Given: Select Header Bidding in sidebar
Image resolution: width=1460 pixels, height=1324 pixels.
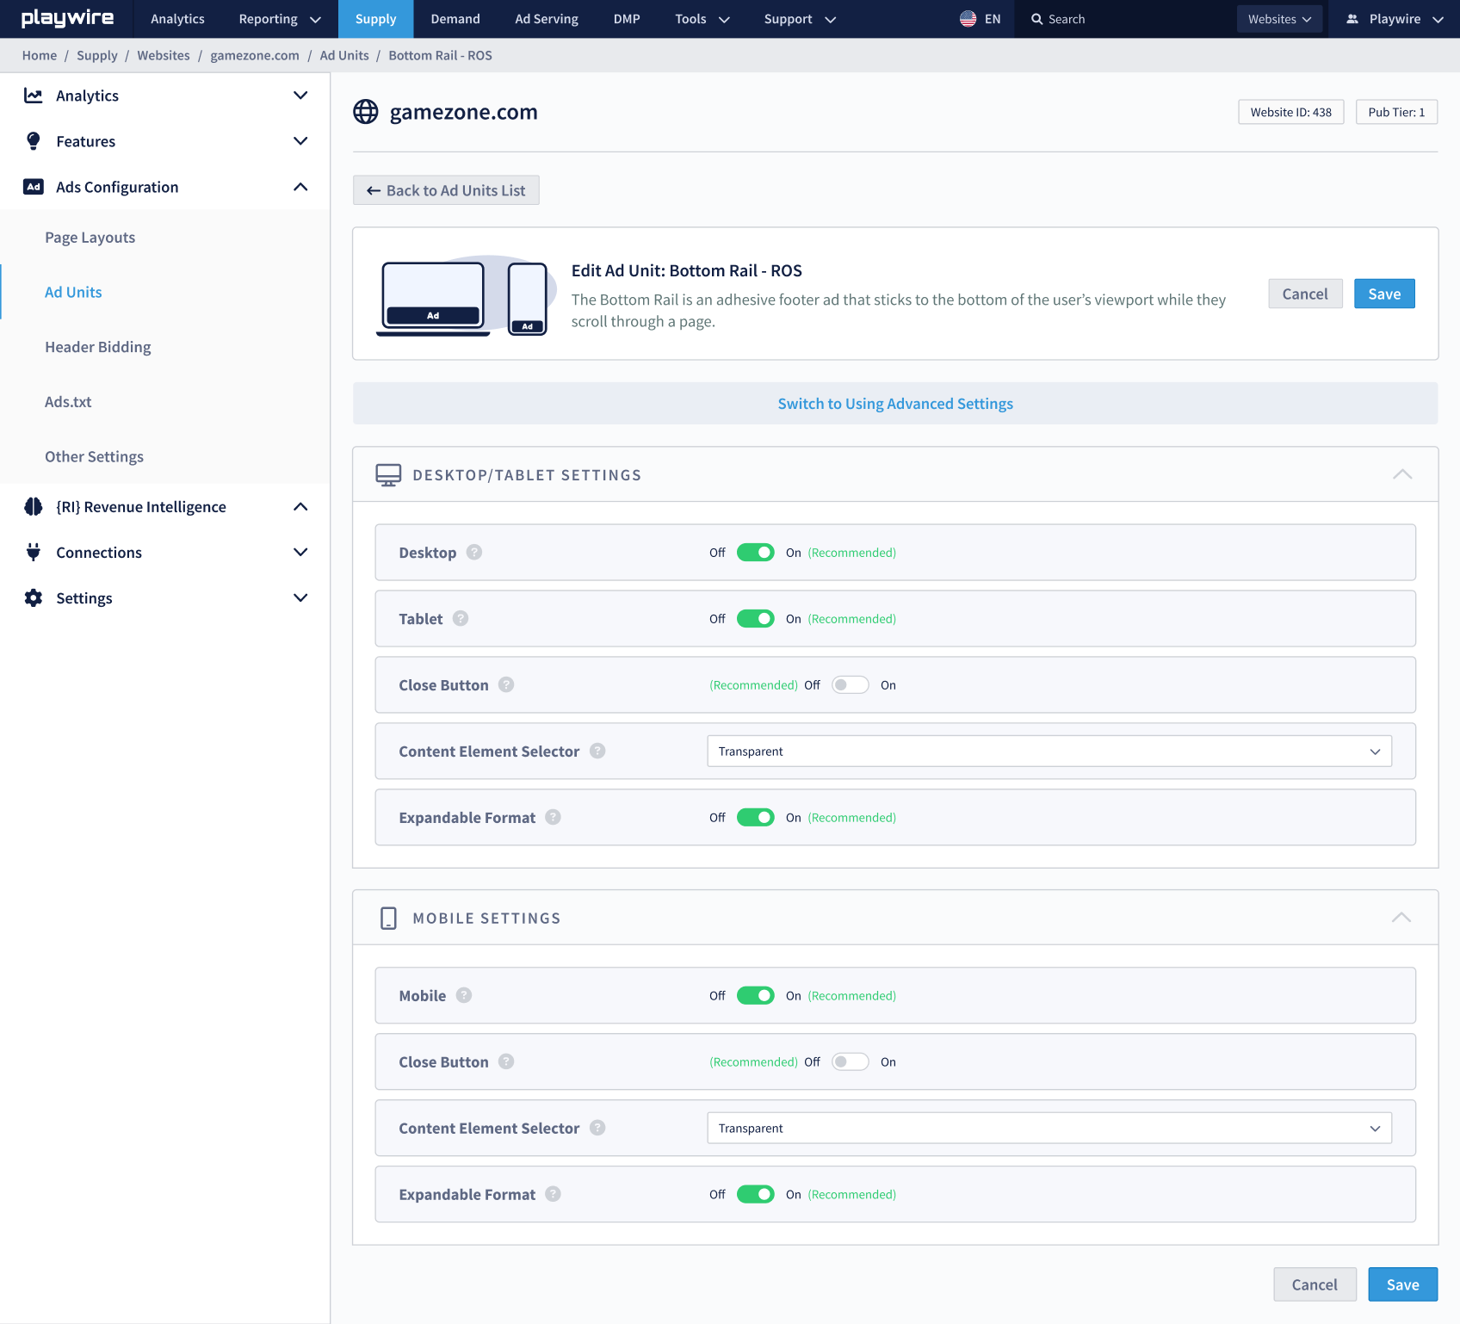Looking at the screenshot, I should tap(98, 347).
